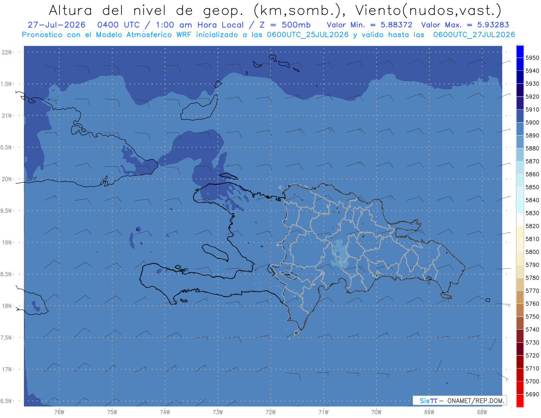This screenshot has height=418, width=541.
Task: Click the longitude axis label '69W'
Action: (x=429, y=412)
